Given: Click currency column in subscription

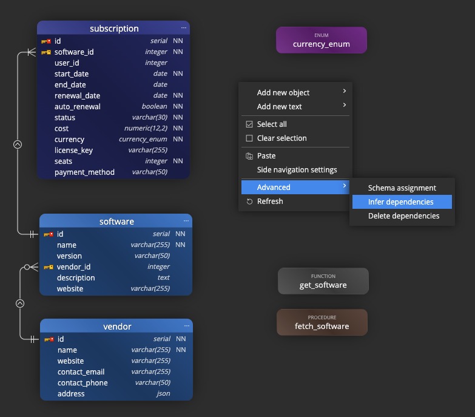Looking at the screenshot, I should (113, 140).
